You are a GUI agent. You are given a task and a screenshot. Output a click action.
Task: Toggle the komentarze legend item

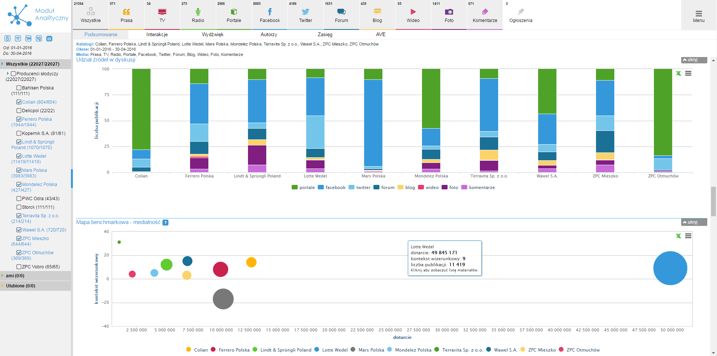(478, 188)
